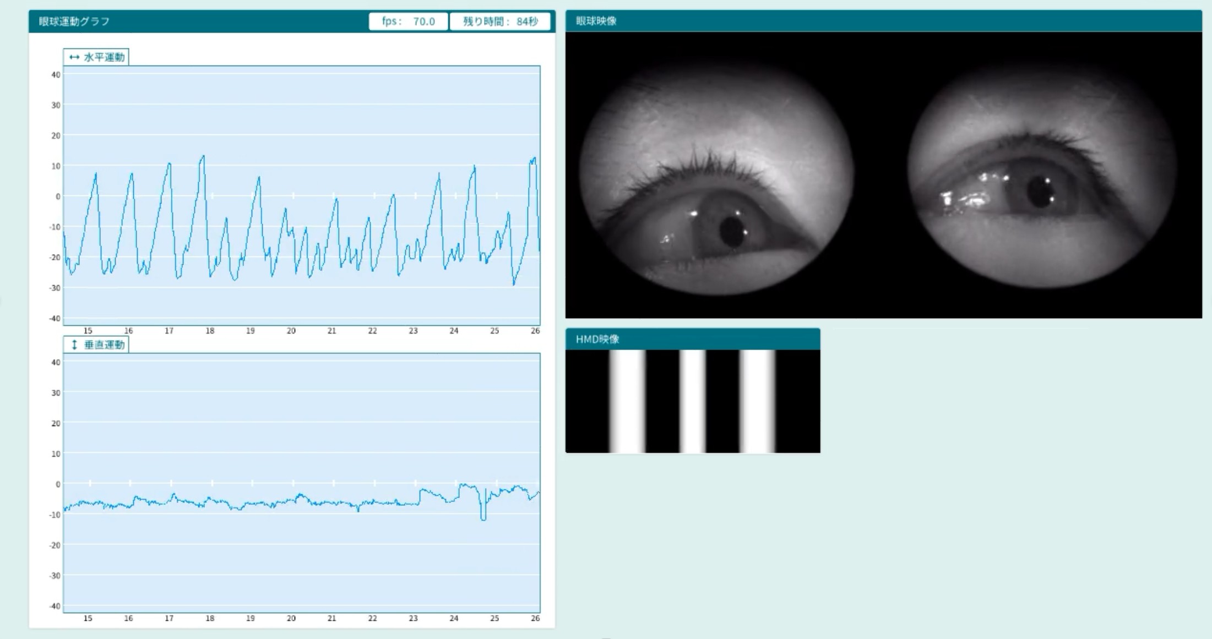Click the fps 70.0 readout

(x=408, y=21)
